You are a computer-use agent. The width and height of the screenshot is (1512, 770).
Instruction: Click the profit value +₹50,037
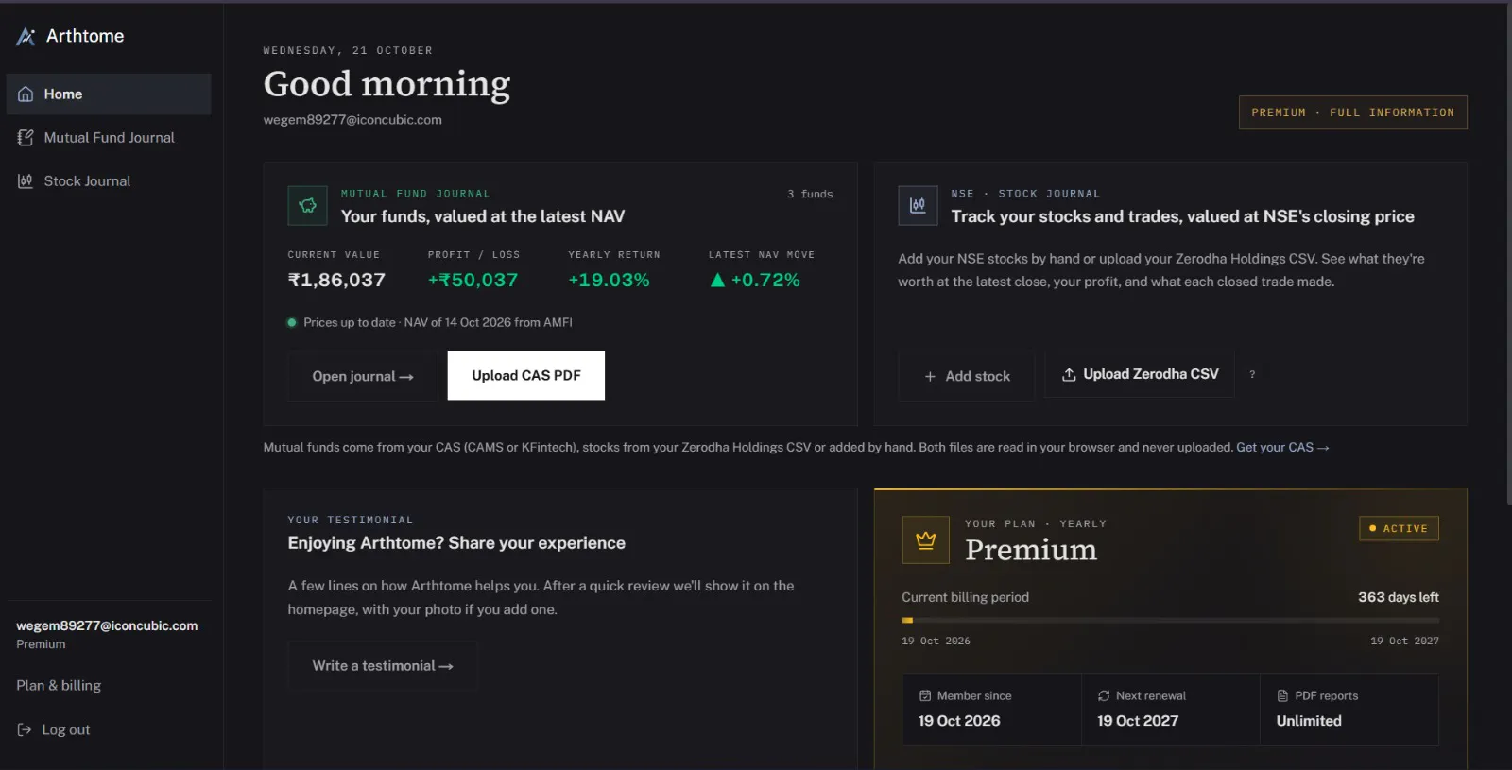[472, 280]
